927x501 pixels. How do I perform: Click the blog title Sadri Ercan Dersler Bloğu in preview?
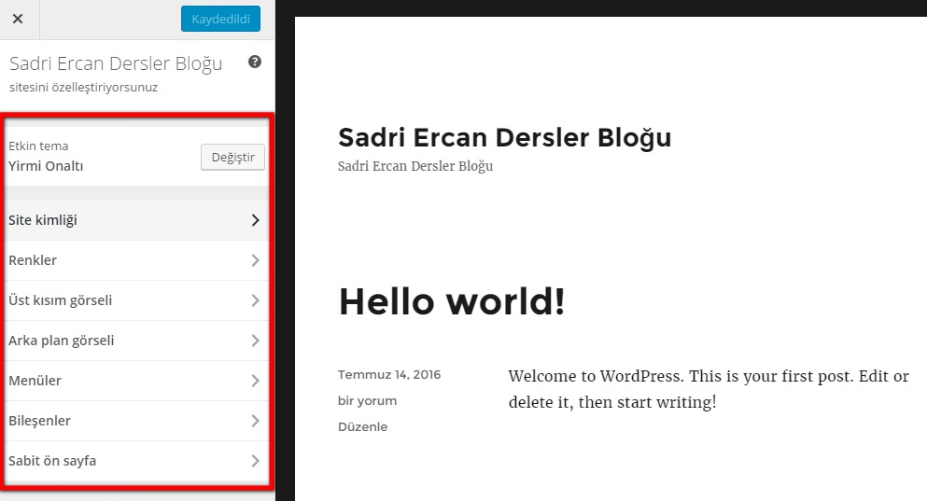pyautogui.click(x=504, y=138)
